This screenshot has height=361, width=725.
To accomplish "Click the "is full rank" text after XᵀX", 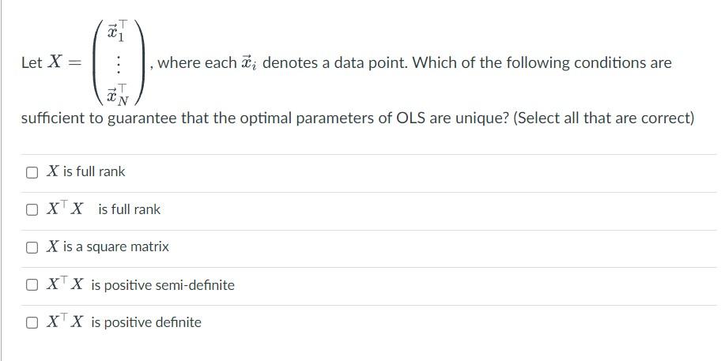I will tap(129, 209).
